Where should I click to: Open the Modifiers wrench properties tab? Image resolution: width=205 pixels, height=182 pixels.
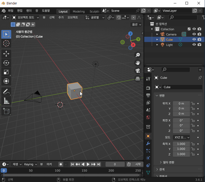[148, 143]
